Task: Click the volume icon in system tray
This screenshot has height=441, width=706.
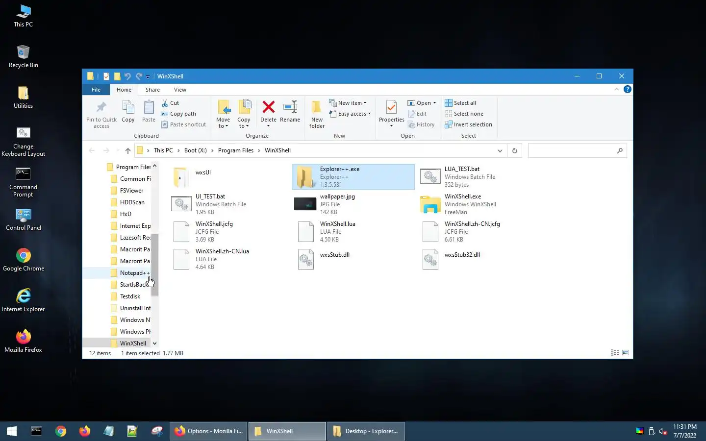Action: pyautogui.click(x=663, y=431)
